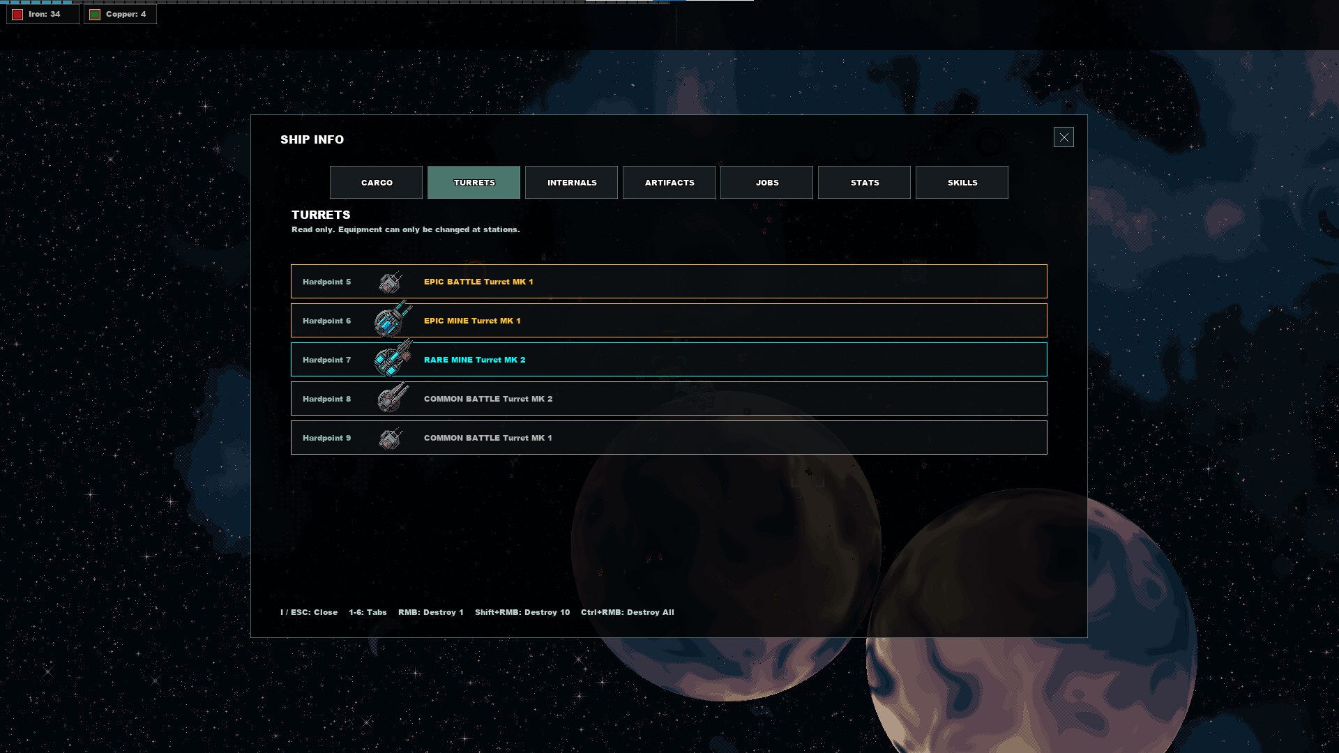Click the 'Shift+RMB: Destroy 10' hint
The width and height of the screenshot is (1339, 753).
(x=522, y=612)
